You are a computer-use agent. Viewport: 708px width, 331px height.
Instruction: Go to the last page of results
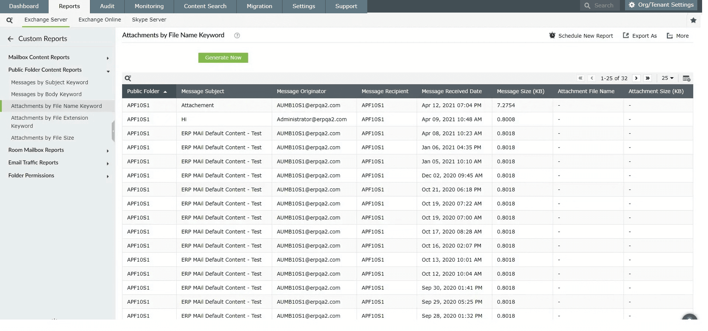[648, 78]
